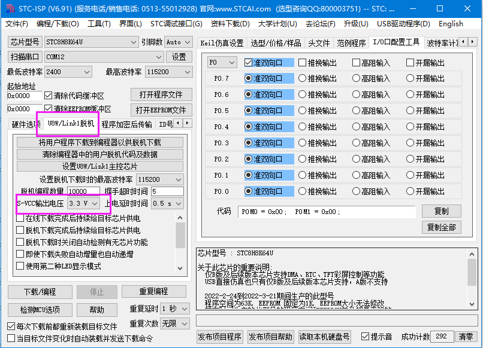This screenshot has width=483, height=348.
Task: Switch to Keil仿真设置 tab
Action: pos(222,43)
